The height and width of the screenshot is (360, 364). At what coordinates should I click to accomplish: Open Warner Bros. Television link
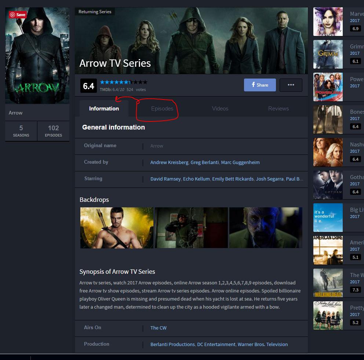[263, 345]
